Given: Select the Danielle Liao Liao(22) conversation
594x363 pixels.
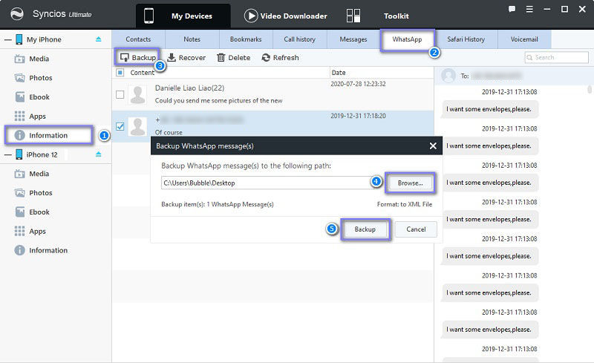Looking at the screenshot, I should [272, 94].
